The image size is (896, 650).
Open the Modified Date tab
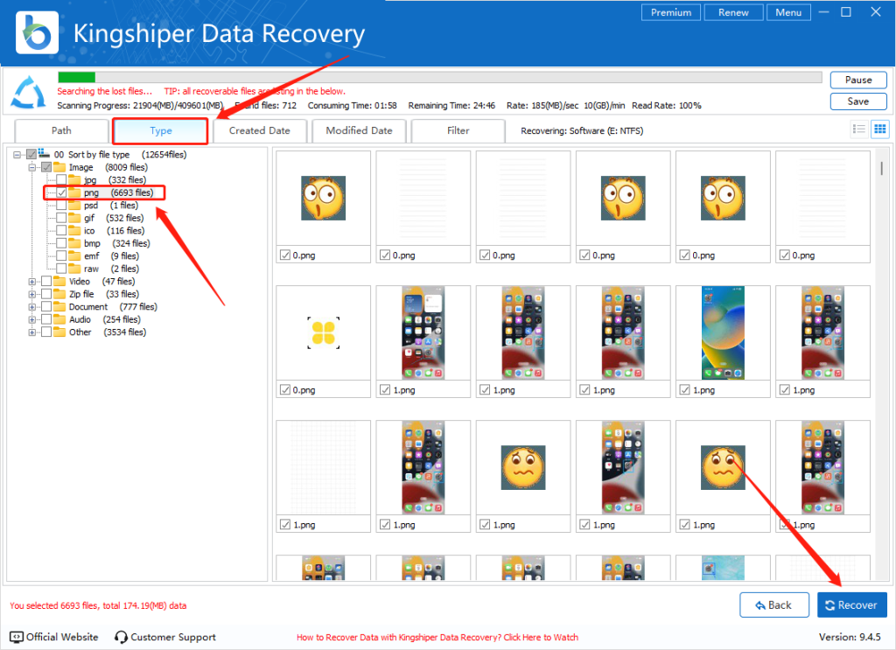point(359,130)
